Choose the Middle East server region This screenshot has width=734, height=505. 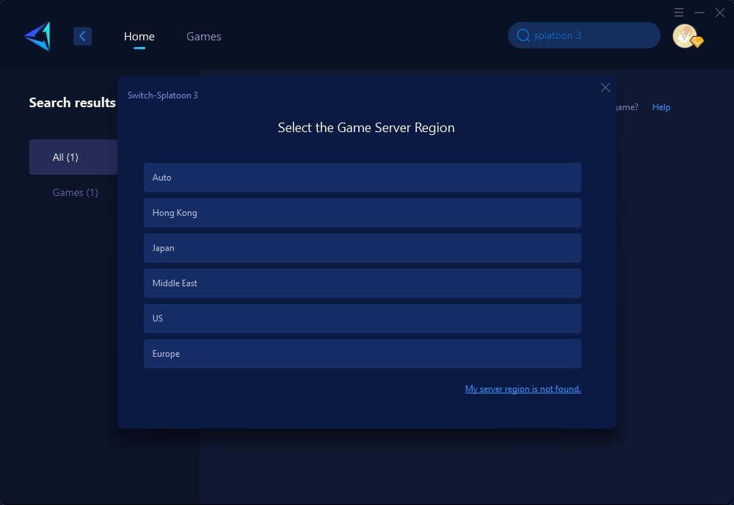click(363, 283)
